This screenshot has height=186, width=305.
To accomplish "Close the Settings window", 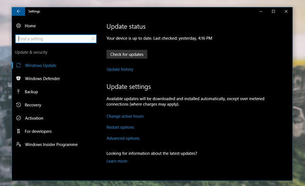I will 286,11.
